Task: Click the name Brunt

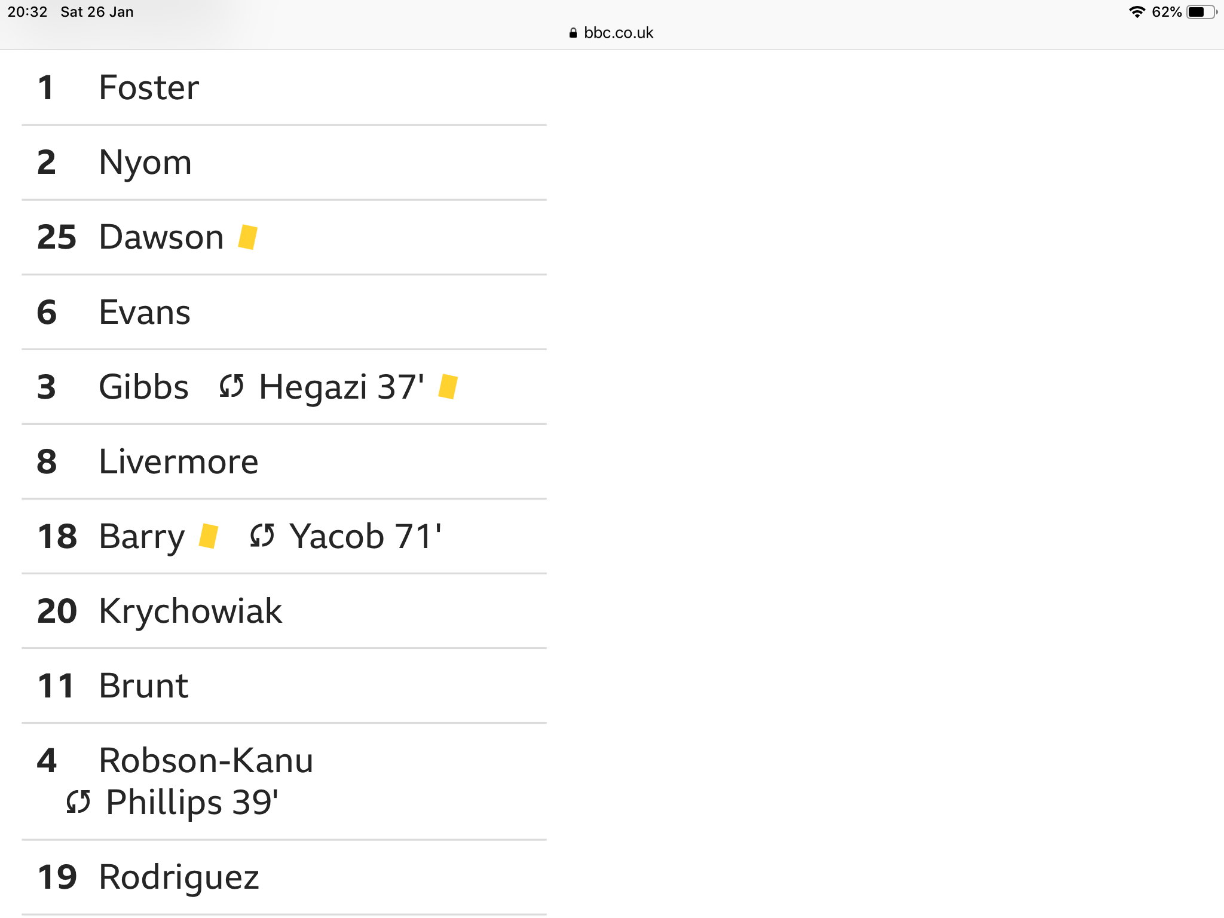Action: click(x=143, y=686)
